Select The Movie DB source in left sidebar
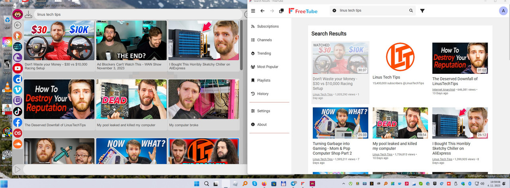 [18, 47]
